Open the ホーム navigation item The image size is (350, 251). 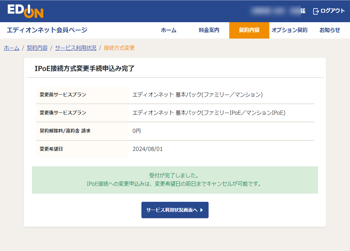169,30
